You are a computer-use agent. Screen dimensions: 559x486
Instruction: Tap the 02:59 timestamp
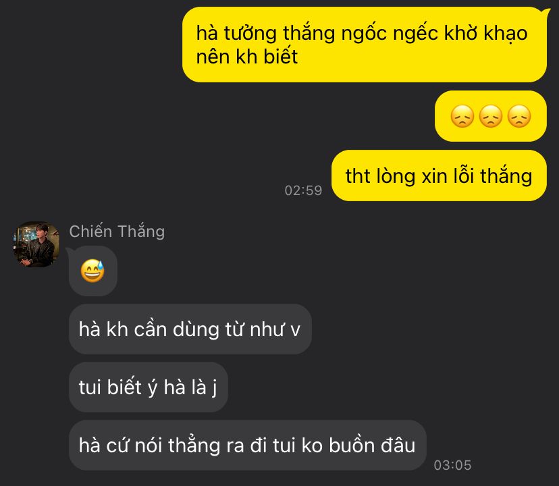pos(303,190)
